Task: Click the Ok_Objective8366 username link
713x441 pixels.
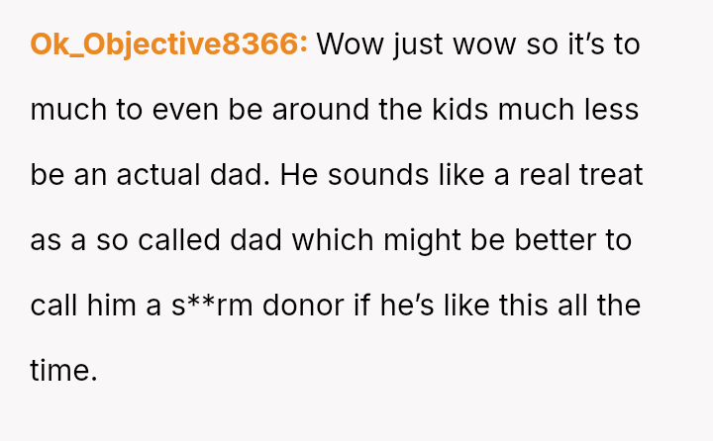Action: coord(168,44)
